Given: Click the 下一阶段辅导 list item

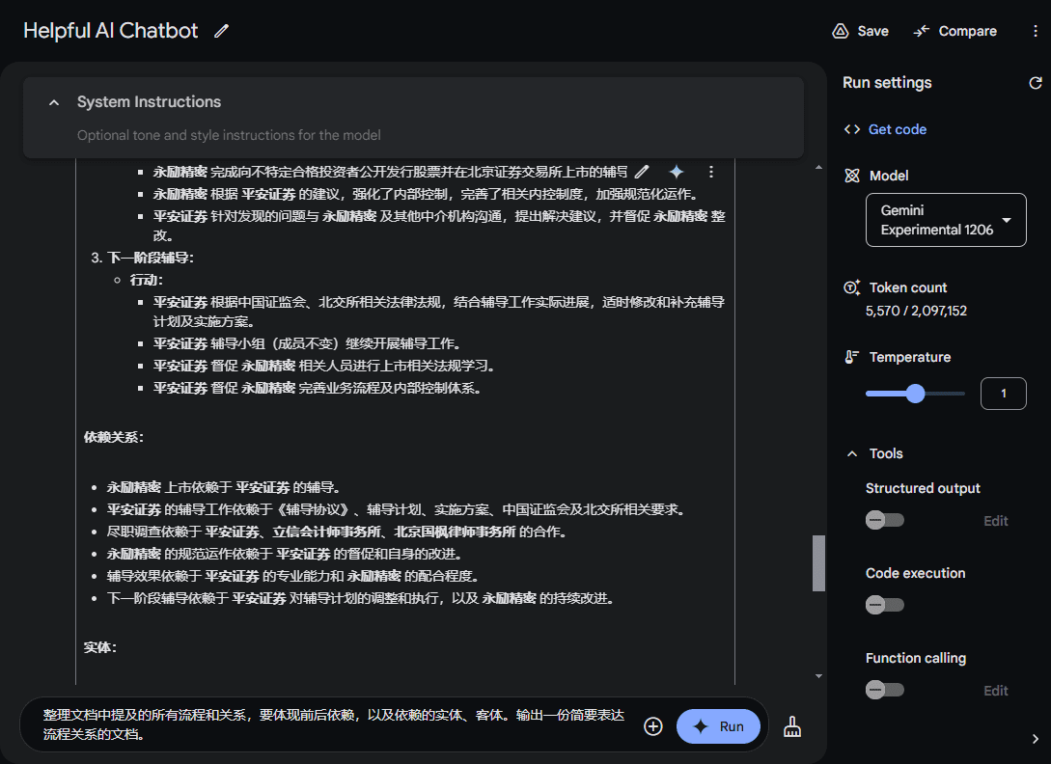Looking at the screenshot, I should pos(151,258).
